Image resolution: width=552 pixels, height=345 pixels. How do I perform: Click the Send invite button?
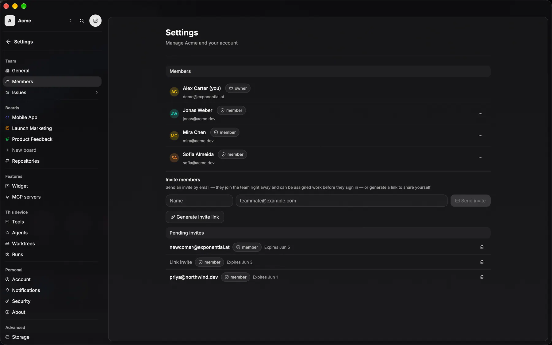(x=470, y=201)
